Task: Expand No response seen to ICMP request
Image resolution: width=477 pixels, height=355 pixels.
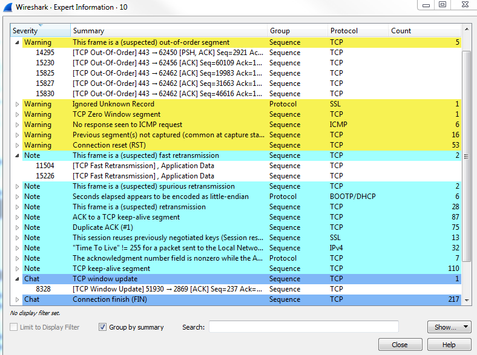Action: [x=17, y=125]
